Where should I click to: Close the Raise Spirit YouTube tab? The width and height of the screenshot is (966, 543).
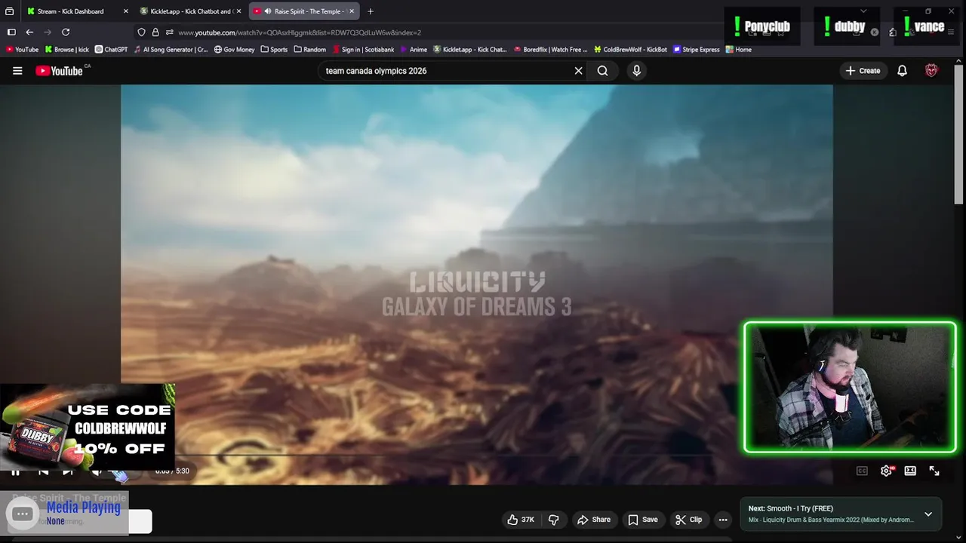[x=351, y=11]
